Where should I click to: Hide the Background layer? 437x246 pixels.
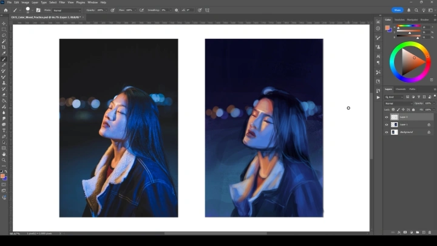(x=387, y=132)
